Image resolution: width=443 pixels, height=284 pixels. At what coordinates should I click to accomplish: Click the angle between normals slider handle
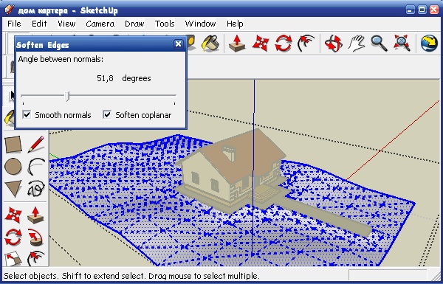[67, 96]
